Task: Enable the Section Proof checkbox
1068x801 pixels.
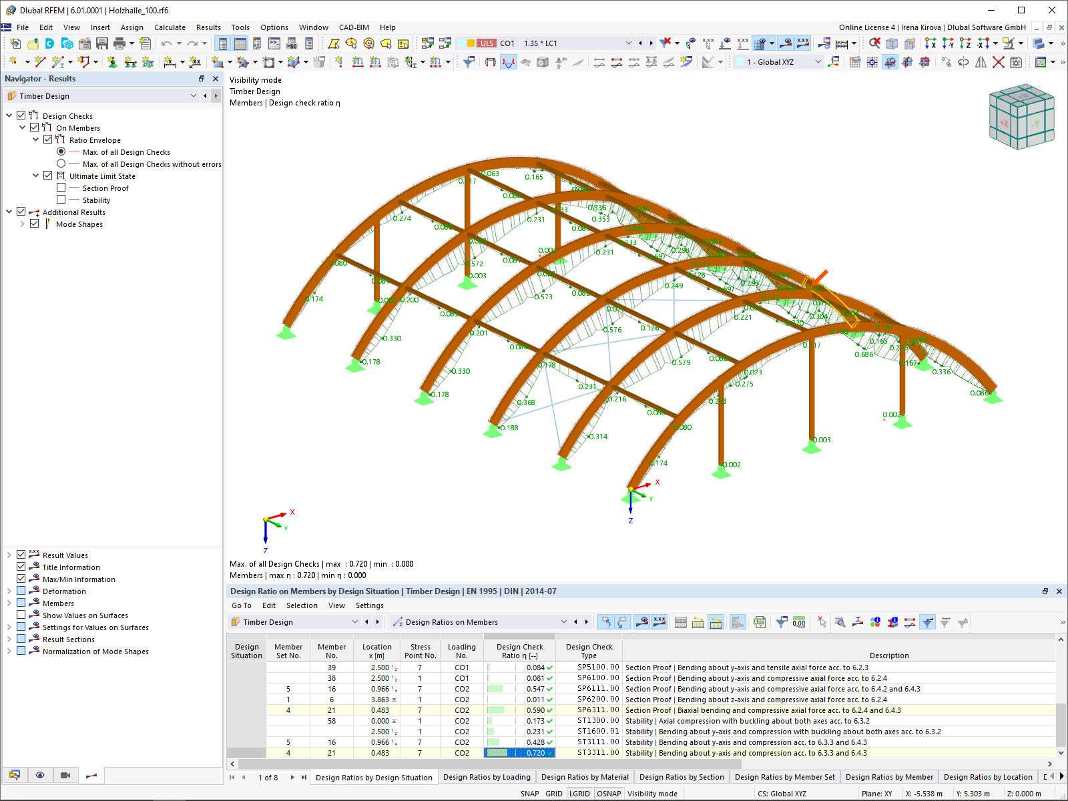Action: tap(61, 188)
